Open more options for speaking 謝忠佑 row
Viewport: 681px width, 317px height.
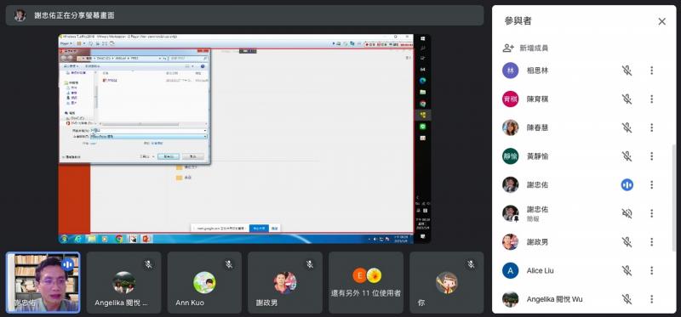pyautogui.click(x=651, y=184)
